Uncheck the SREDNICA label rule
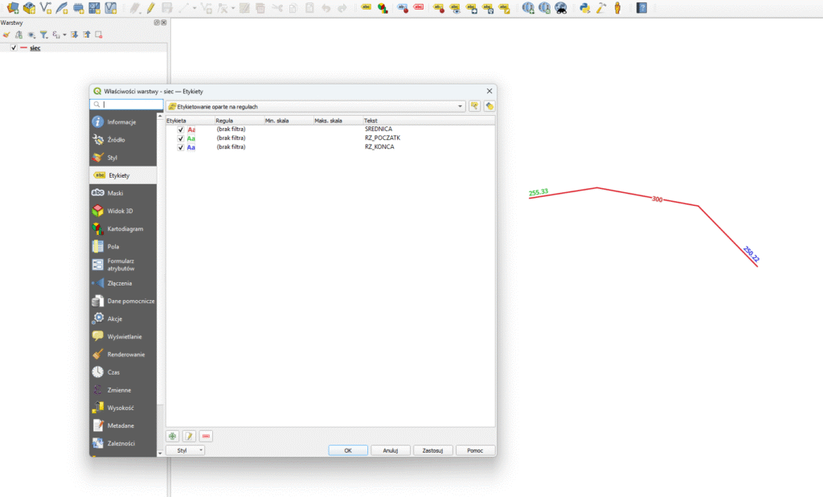823x497 pixels. click(181, 129)
